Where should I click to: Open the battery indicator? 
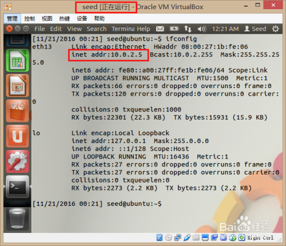point(174,29)
